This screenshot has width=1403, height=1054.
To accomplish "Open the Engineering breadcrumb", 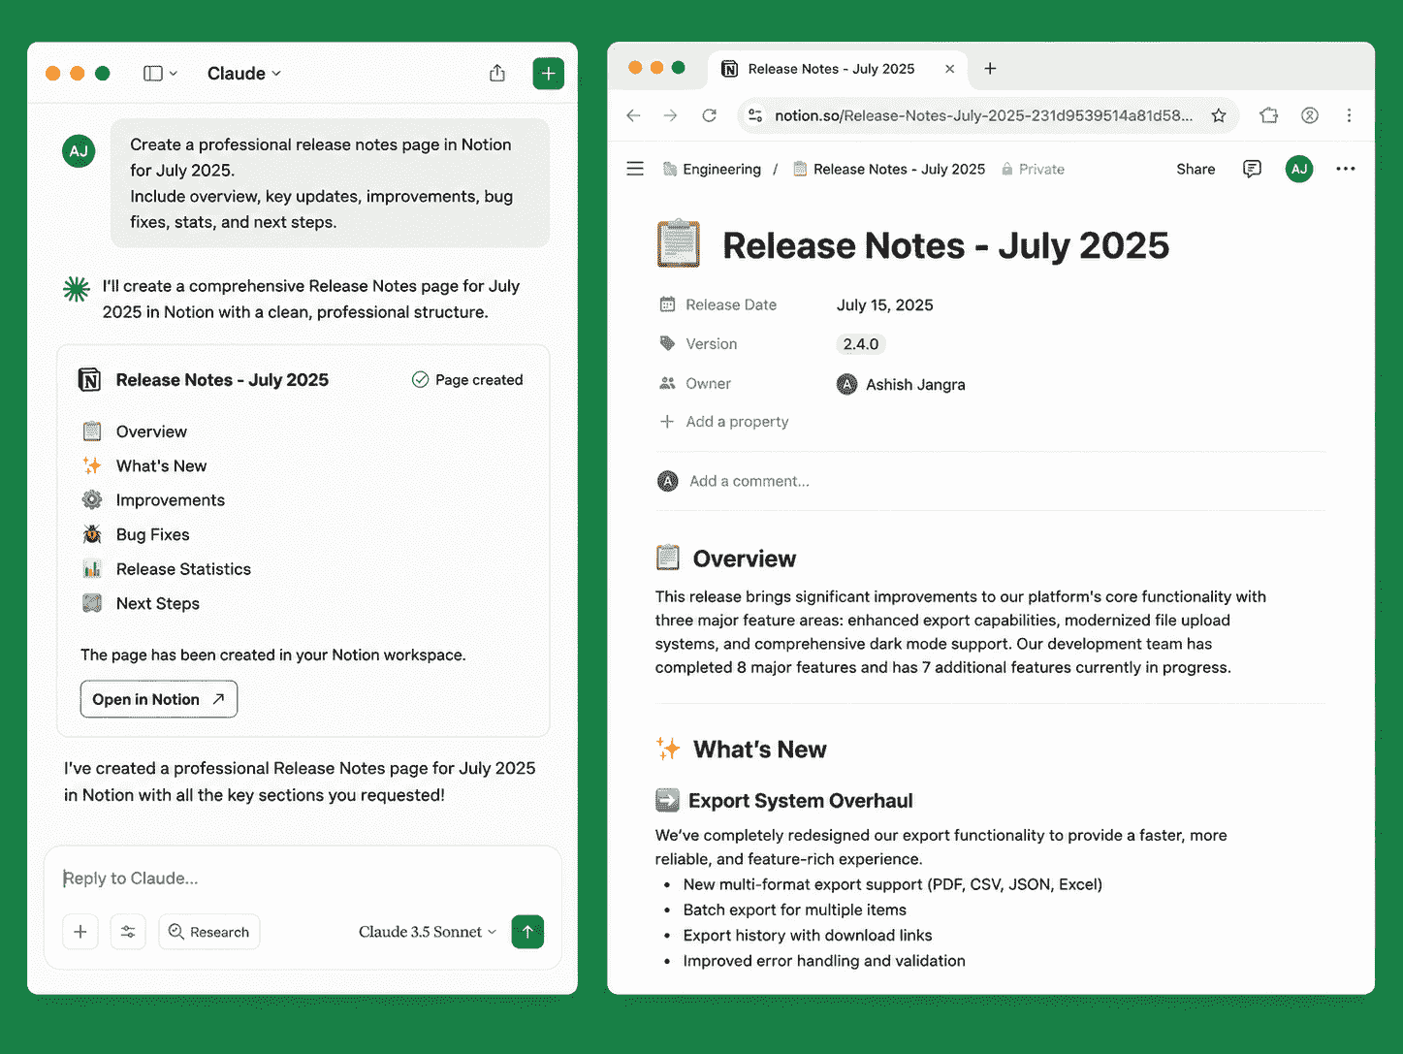I will 712,169.
